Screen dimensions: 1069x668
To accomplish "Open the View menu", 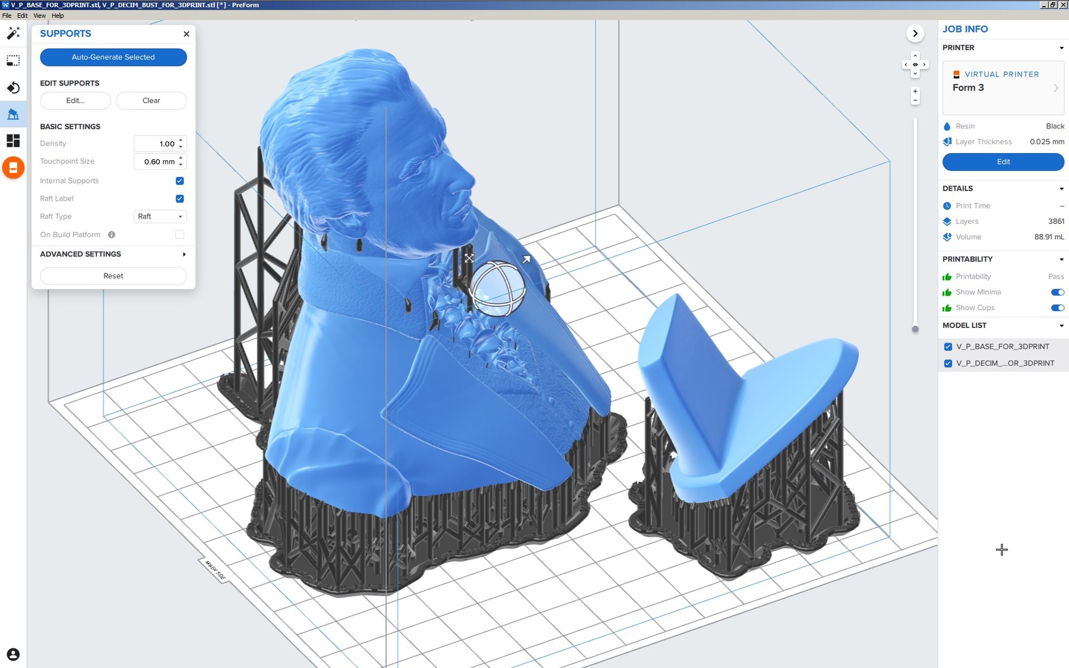I will 39,15.
